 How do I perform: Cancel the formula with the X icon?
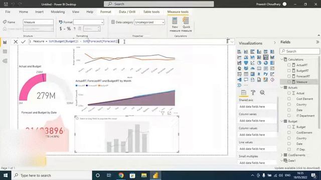point(16,41)
